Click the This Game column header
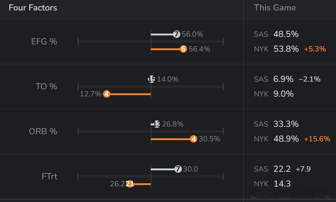 tap(275, 8)
